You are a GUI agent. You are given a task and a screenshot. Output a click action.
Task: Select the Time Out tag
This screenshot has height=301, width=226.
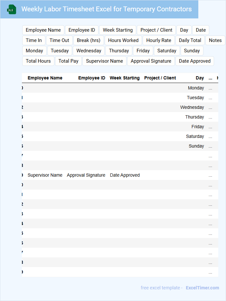pyautogui.click(x=59, y=40)
